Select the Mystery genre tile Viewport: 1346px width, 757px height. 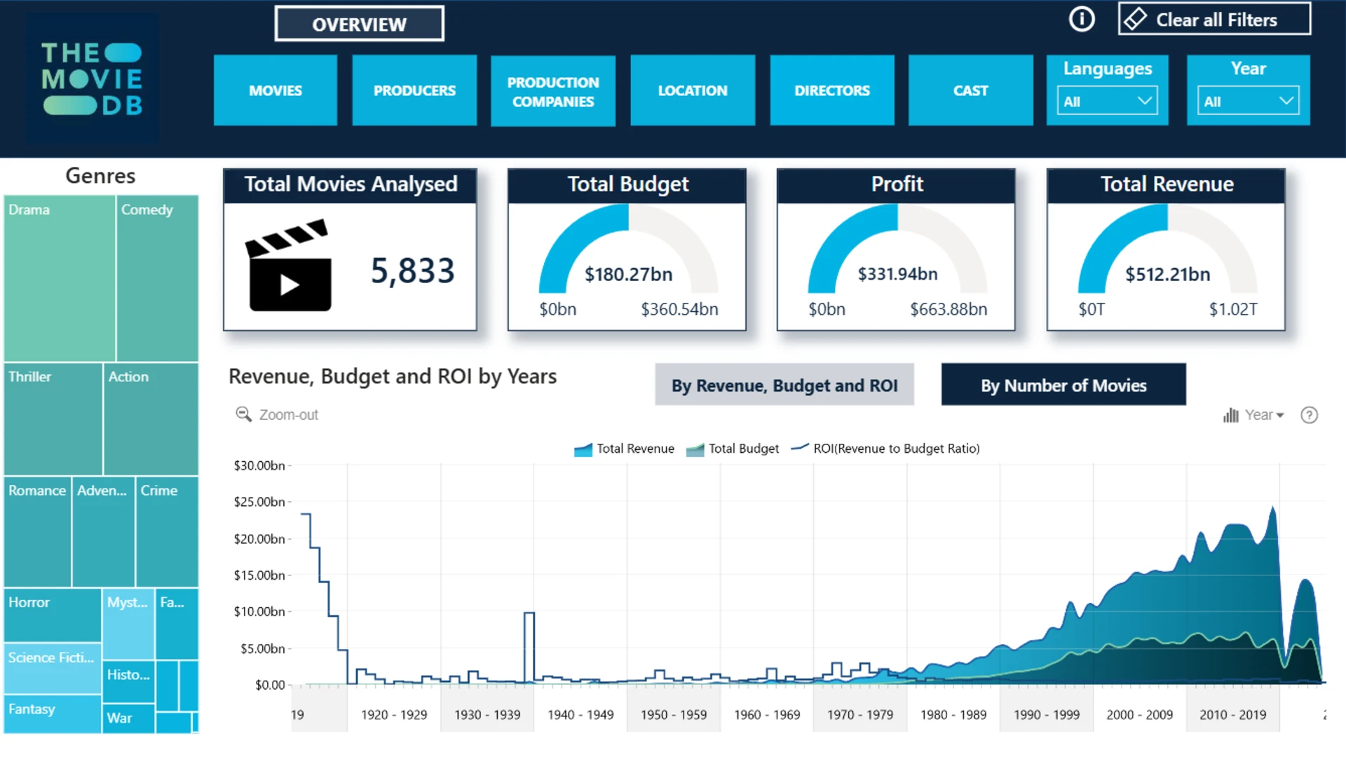coord(128,624)
